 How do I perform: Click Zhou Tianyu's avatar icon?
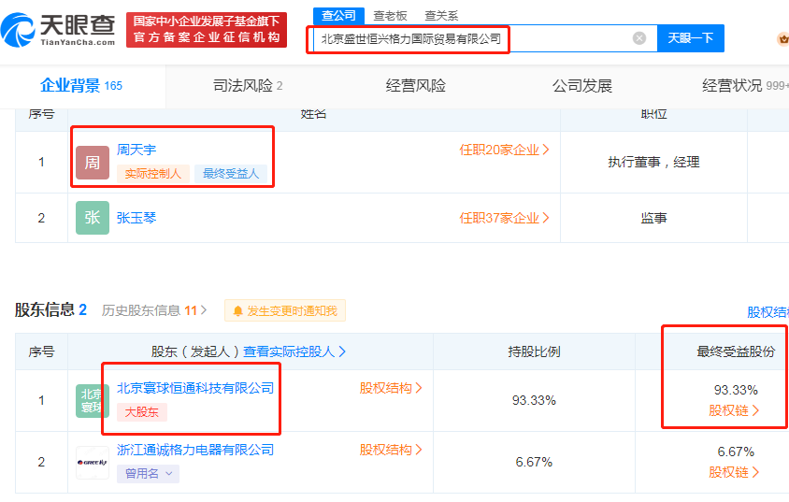pyautogui.click(x=93, y=163)
